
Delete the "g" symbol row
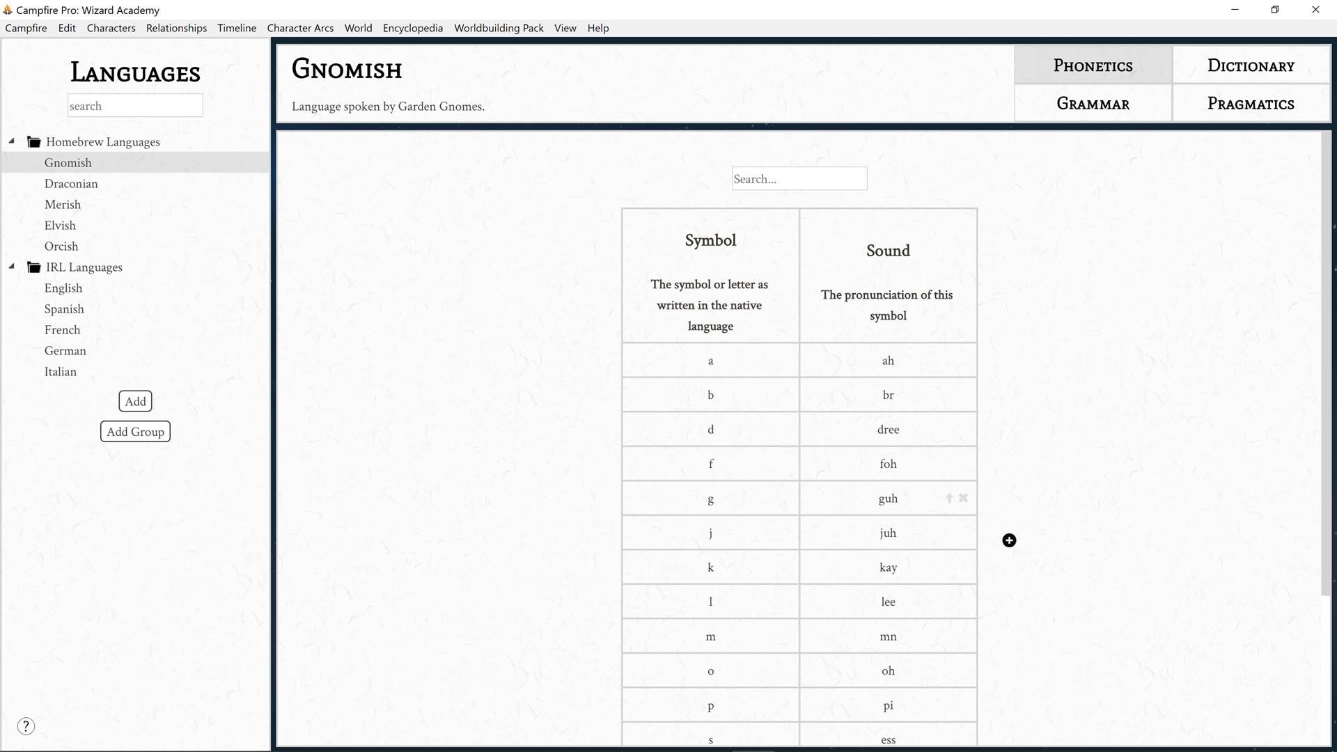click(x=963, y=498)
